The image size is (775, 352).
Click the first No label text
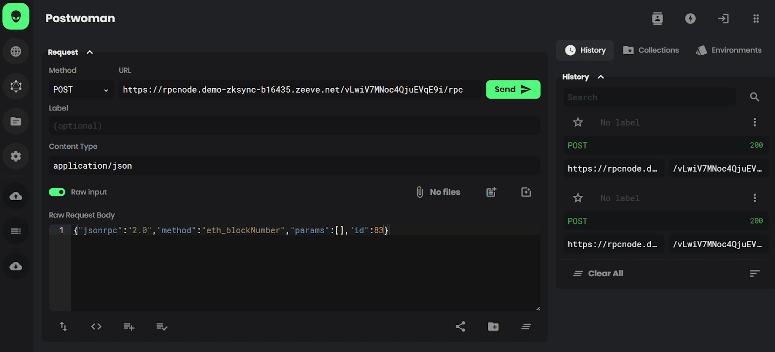620,123
